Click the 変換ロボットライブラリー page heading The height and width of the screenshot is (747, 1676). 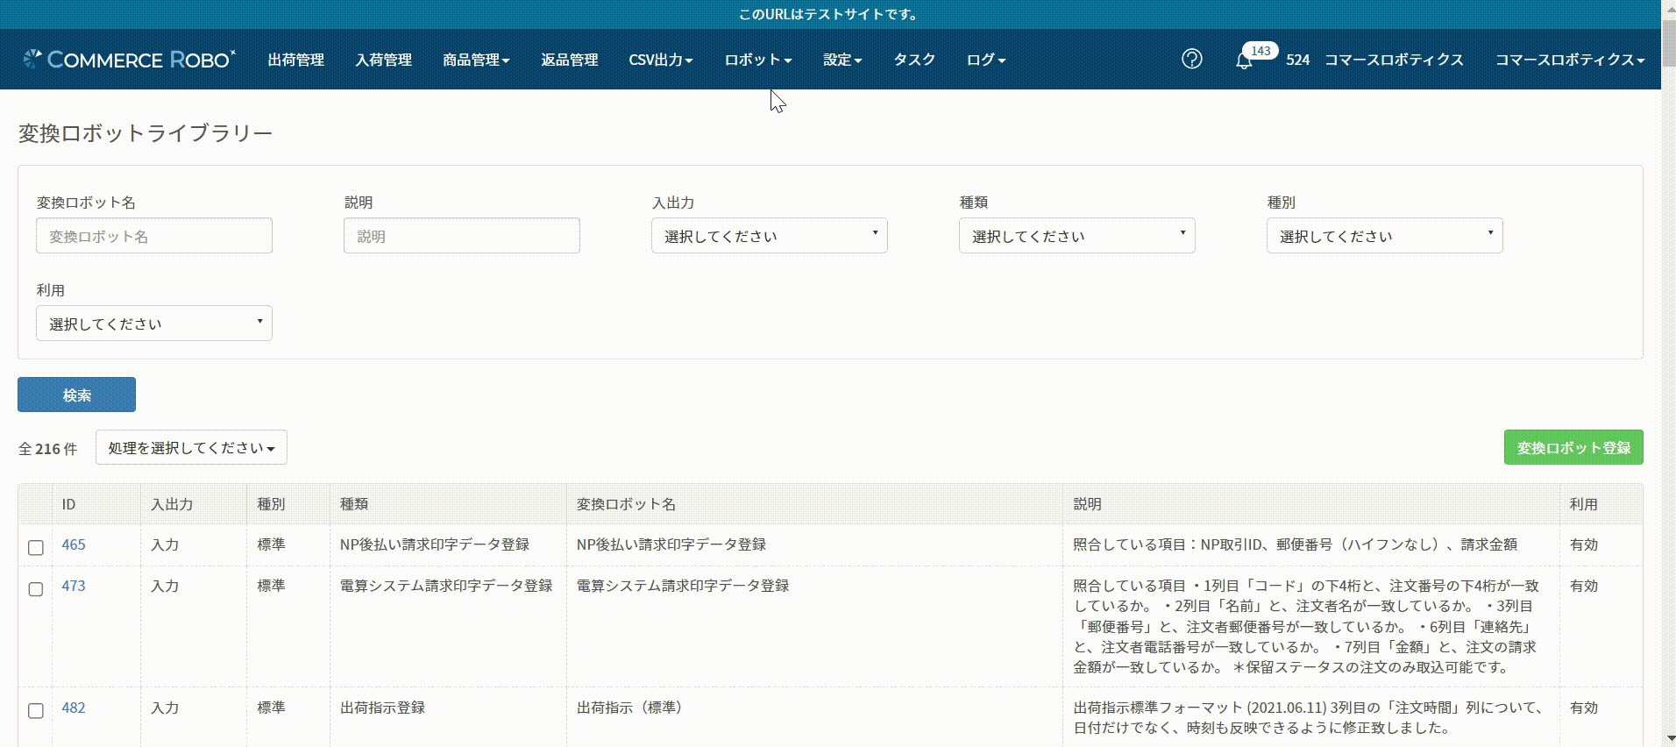click(x=146, y=133)
